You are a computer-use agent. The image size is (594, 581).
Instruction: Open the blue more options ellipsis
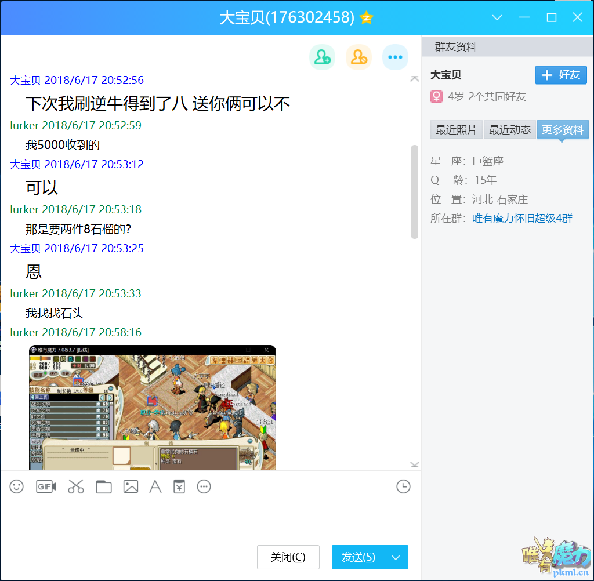tap(395, 57)
